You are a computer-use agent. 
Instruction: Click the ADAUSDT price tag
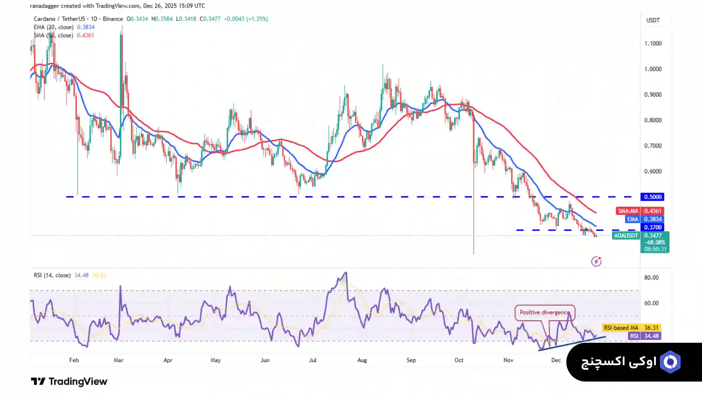pyautogui.click(x=626, y=236)
